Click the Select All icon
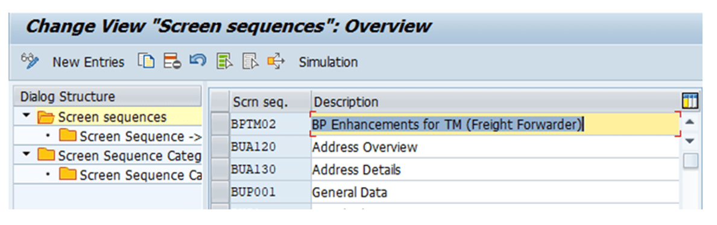The height and width of the screenshot is (225, 717). click(x=225, y=61)
